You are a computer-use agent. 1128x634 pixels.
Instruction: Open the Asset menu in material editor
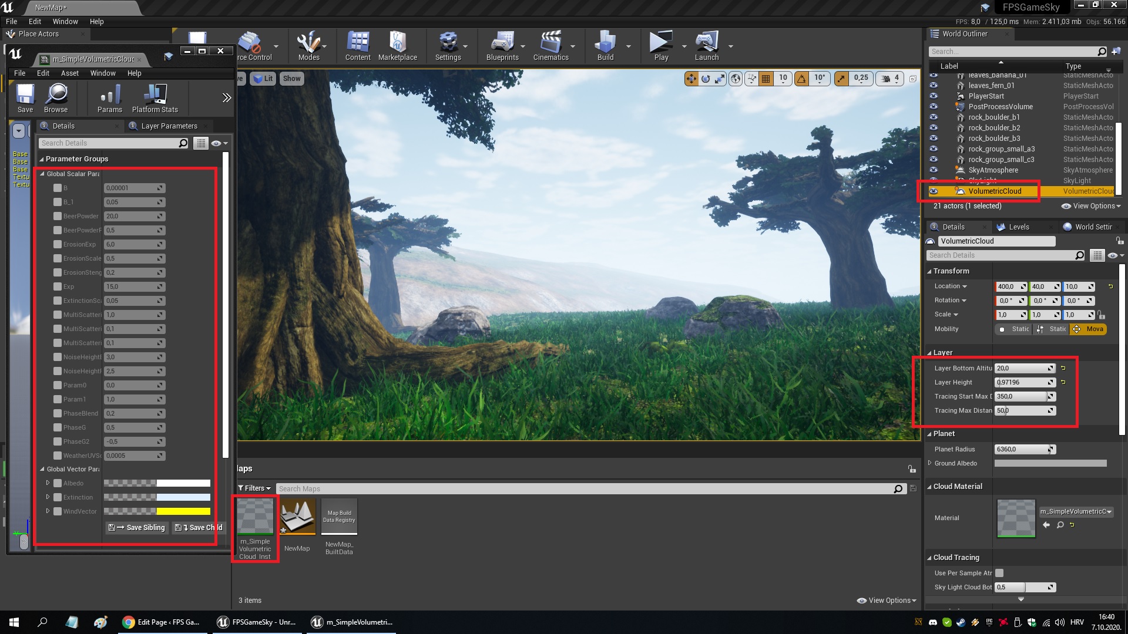[69, 73]
